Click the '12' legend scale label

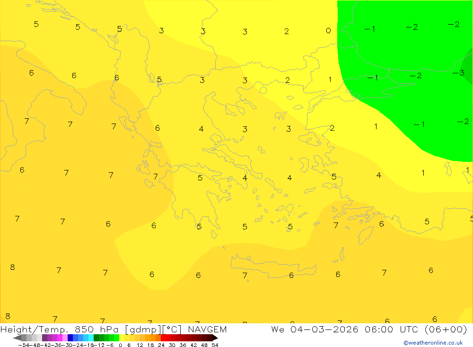point(140,345)
